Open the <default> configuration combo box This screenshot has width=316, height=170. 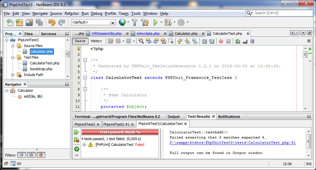[94, 23]
